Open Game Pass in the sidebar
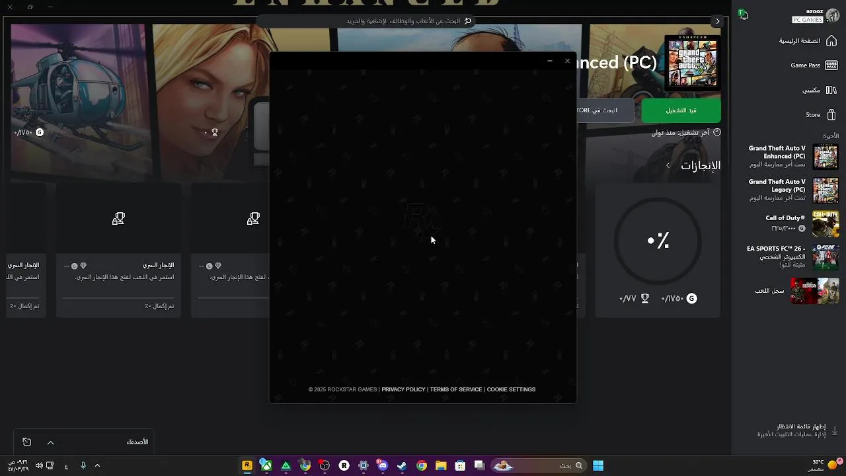 click(813, 65)
